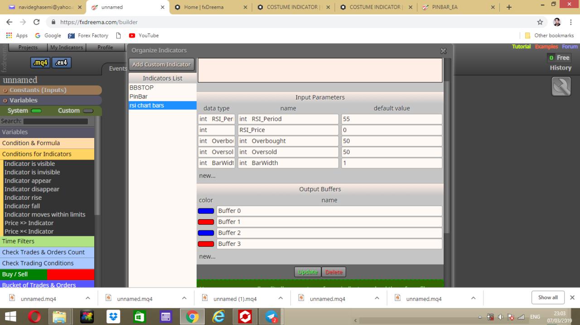Open a new browser tab

point(509,7)
